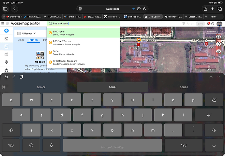Open the car icon in the sidebar
The height and width of the screenshot is (156, 225).
click(7, 70)
